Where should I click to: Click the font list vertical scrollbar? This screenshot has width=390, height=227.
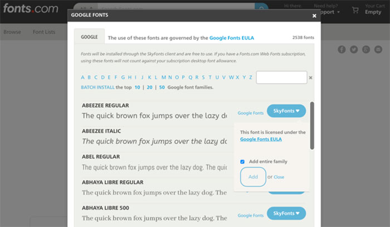click(312, 125)
